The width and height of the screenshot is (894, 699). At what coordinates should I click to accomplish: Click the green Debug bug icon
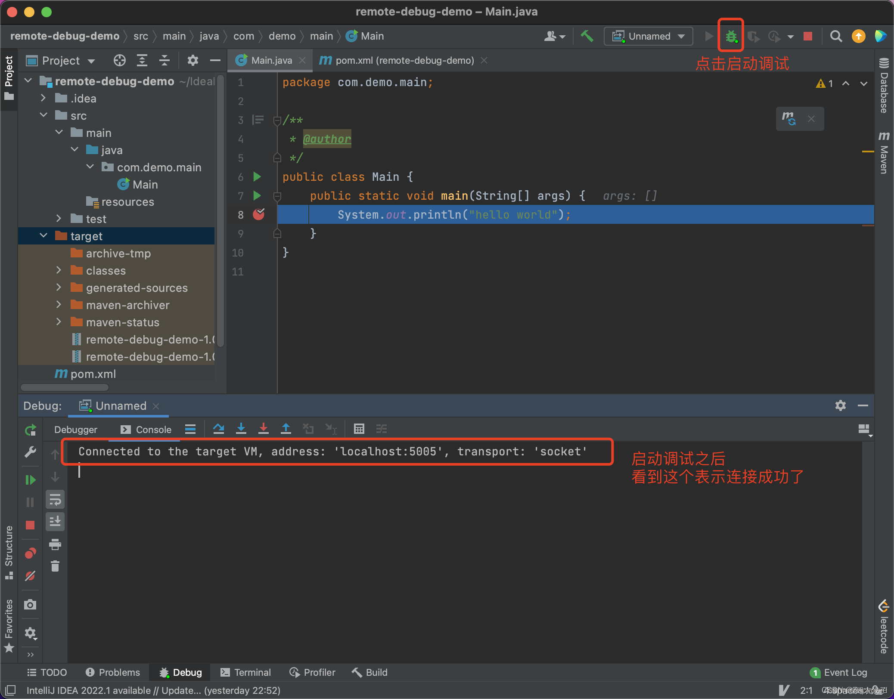[731, 36]
